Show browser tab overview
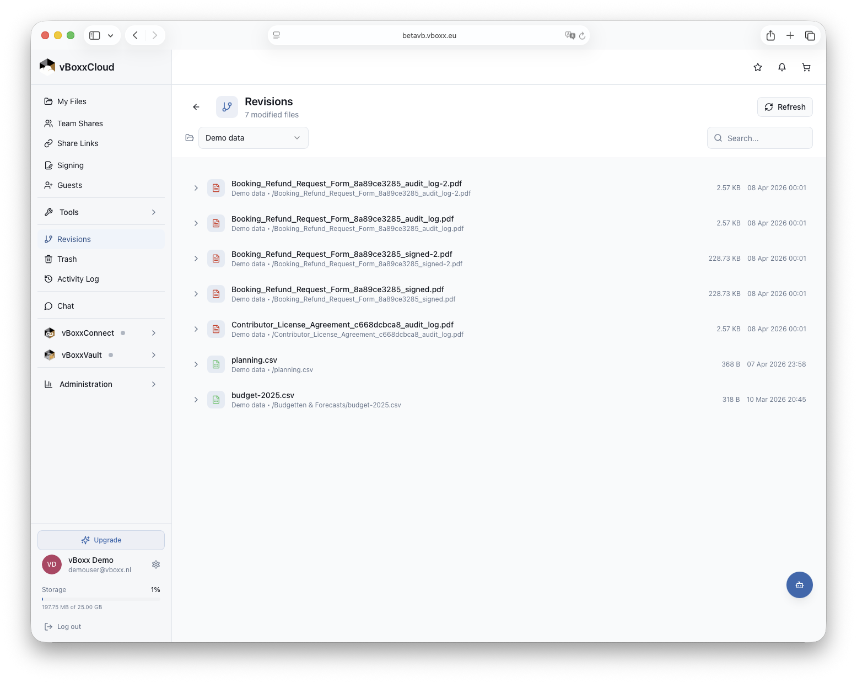 (810, 35)
